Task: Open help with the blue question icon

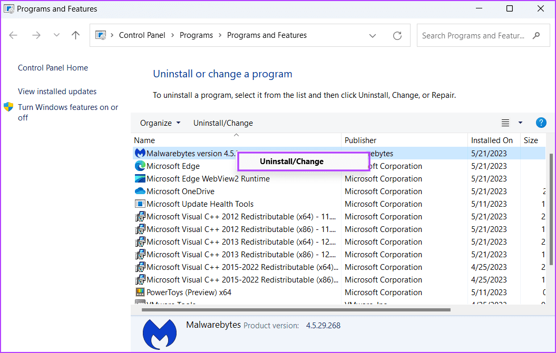Action: (541, 123)
